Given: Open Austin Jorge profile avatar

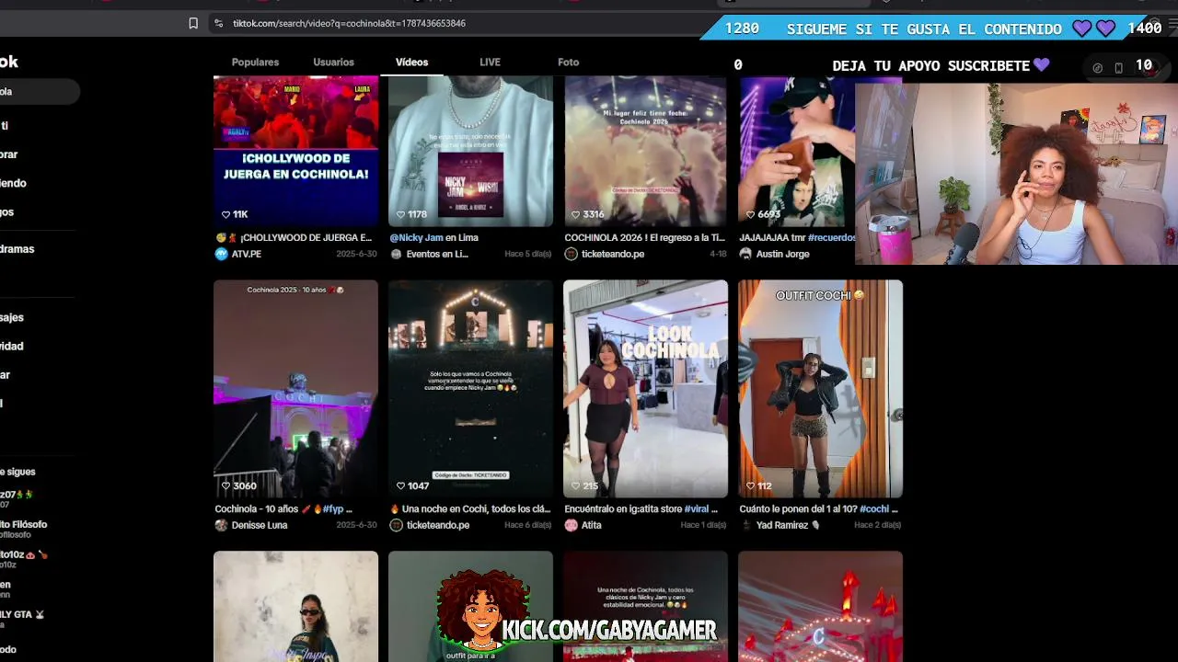Looking at the screenshot, I should point(745,254).
